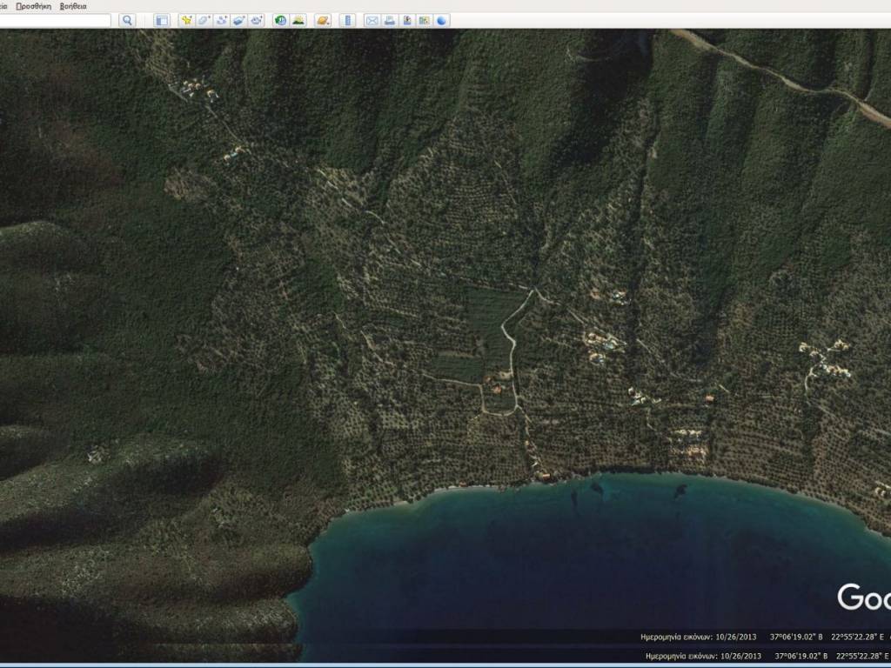
Task: Start the Record a Tour tool
Action: (256, 20)
